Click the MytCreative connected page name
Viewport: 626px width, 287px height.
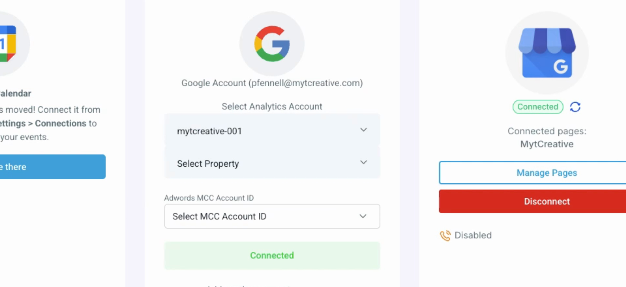pyautogui.click(x=547, y=144)
